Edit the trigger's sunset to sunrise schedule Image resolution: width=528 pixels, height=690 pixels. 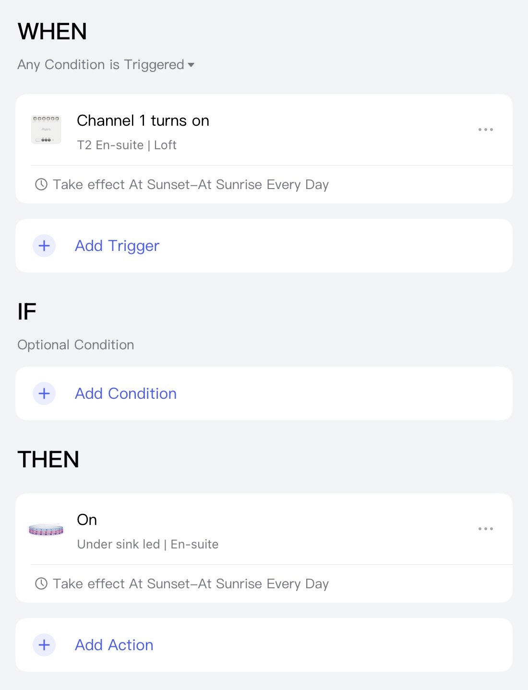[191, 185]
